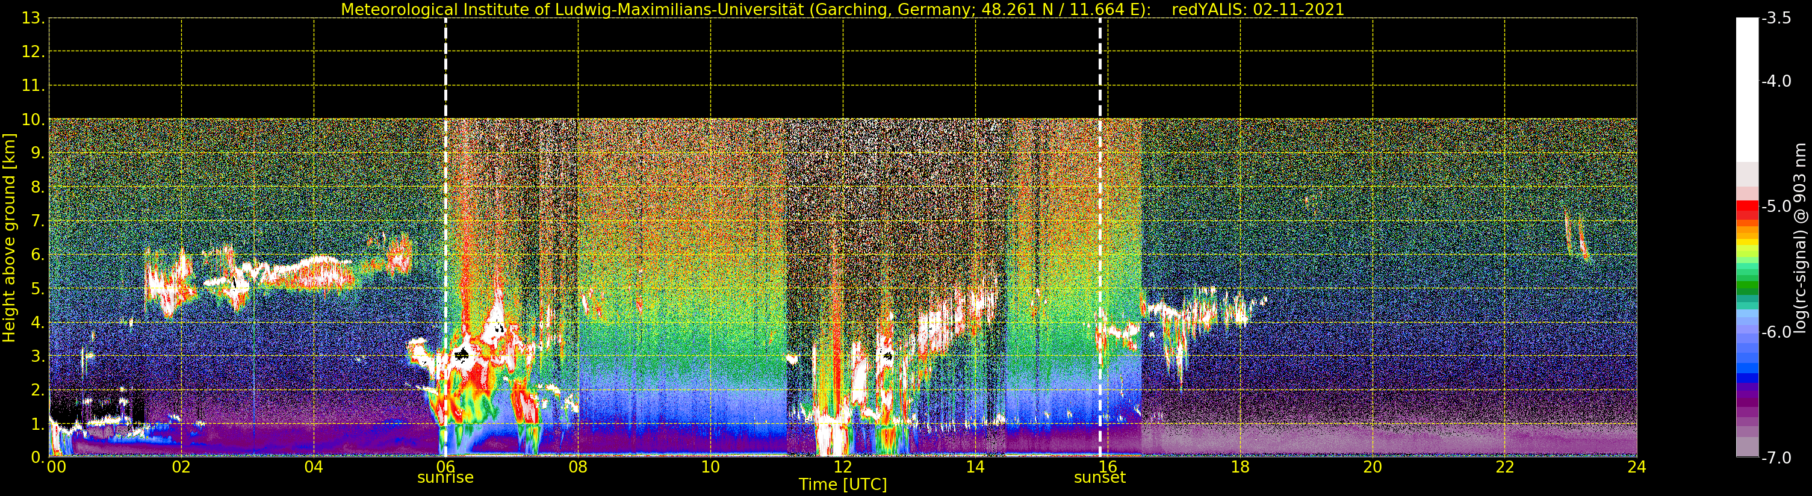1812x496 pixels.
Task: Click the 13 km tick on the height axis
Action: [33, 18]
